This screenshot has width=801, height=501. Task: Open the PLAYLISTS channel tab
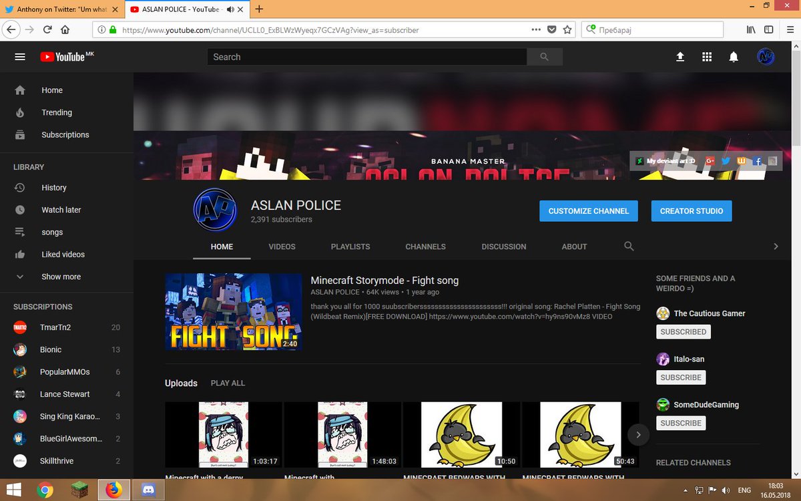(x=350, y=246)
